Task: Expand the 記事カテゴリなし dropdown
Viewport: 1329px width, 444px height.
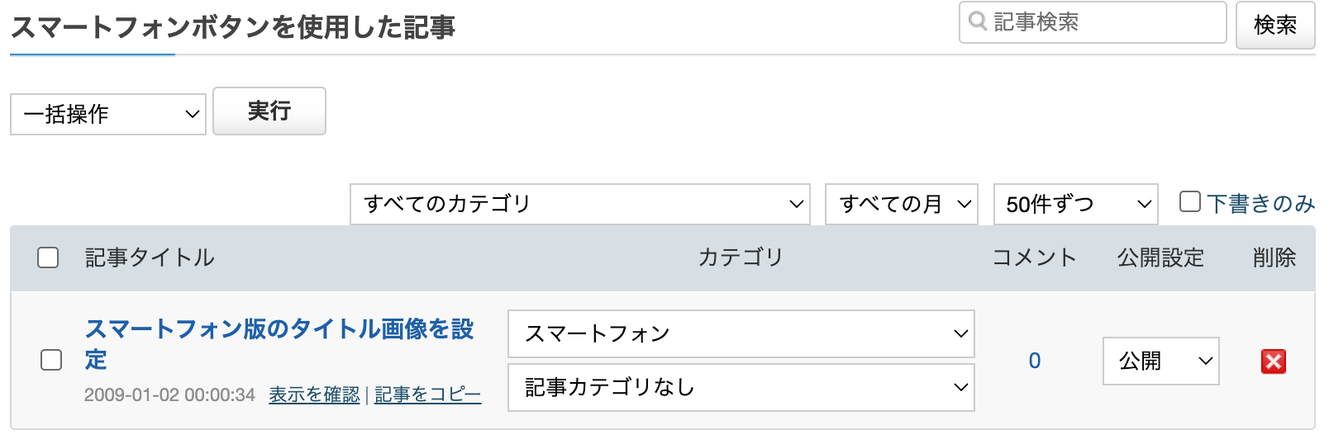Action: click(x=741, y=387)
